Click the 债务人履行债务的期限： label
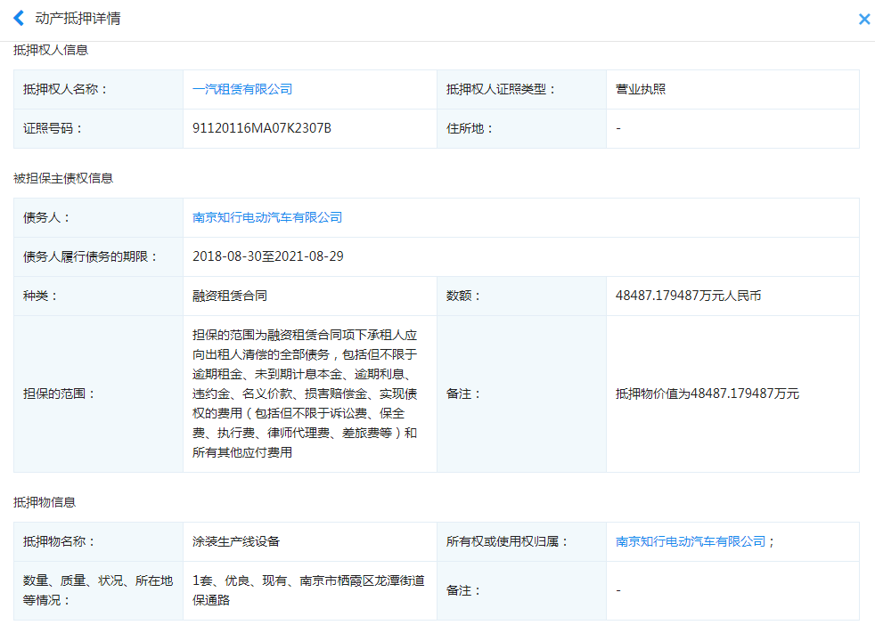 90,256
